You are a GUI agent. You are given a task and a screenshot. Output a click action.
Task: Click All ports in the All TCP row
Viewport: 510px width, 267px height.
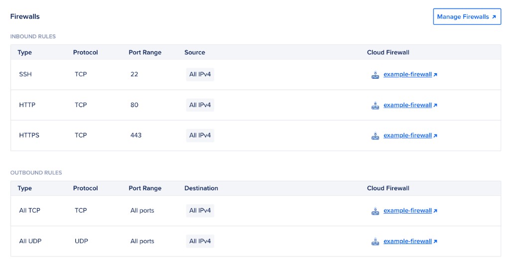tap(142, 210)
